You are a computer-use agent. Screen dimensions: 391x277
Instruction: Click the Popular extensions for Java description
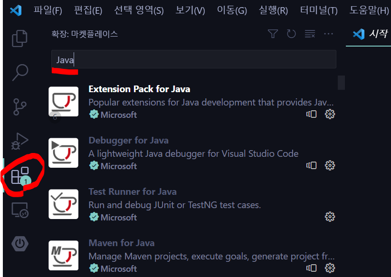tap(211, 102)
